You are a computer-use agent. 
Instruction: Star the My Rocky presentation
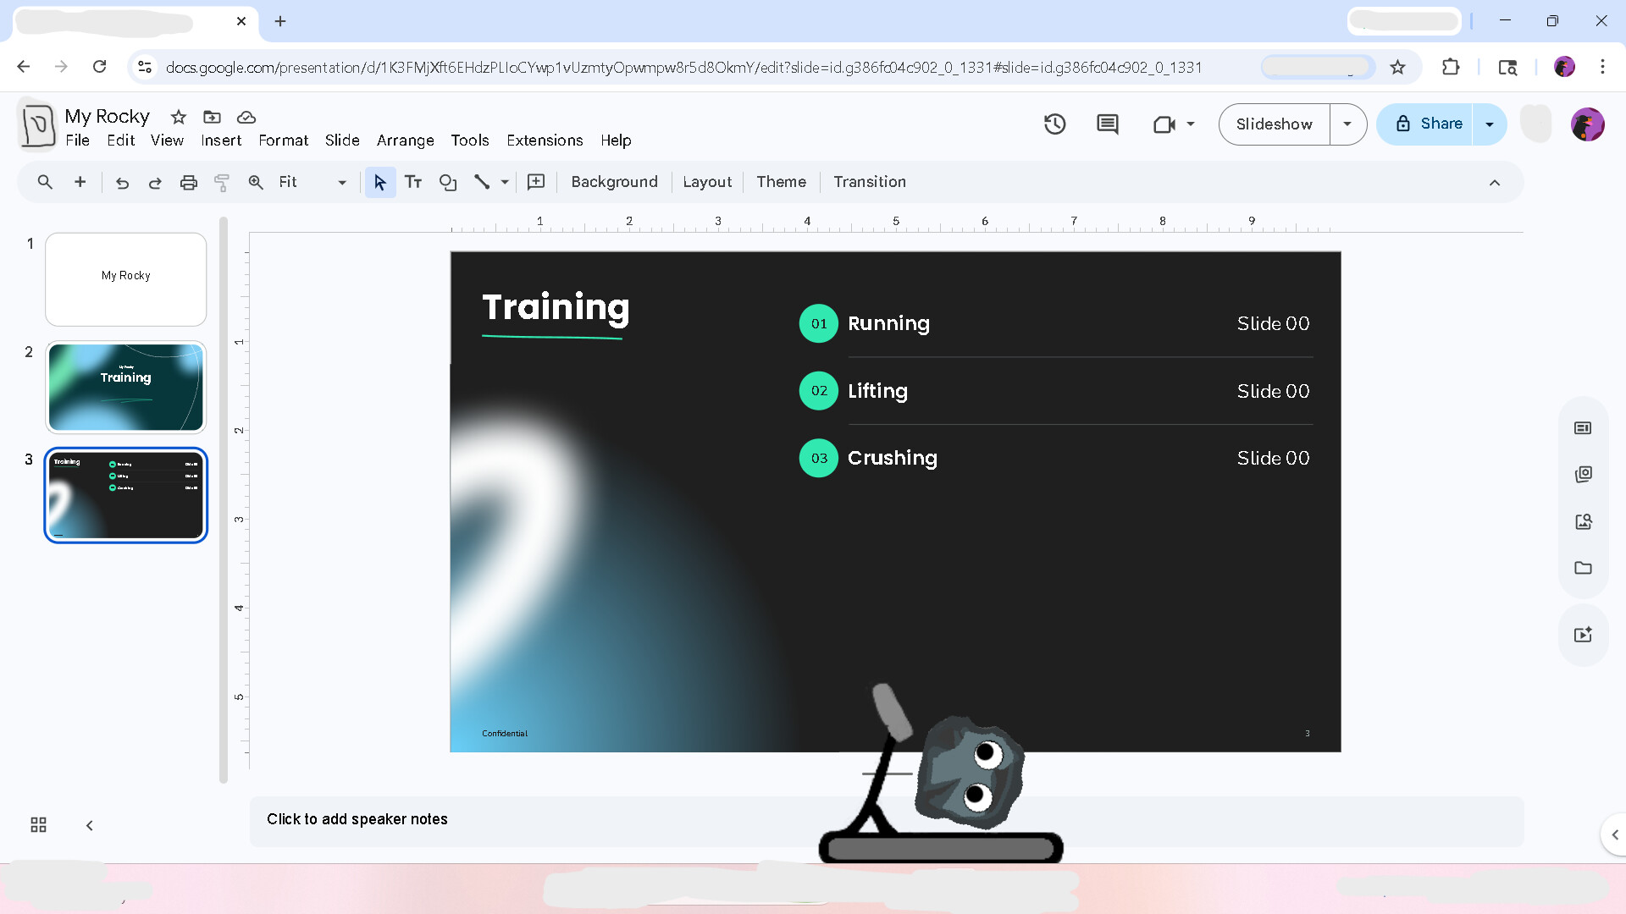tap(178, 117)
